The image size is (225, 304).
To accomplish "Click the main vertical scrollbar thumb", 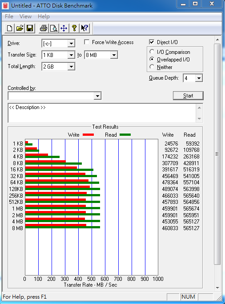I will [217, 154].
